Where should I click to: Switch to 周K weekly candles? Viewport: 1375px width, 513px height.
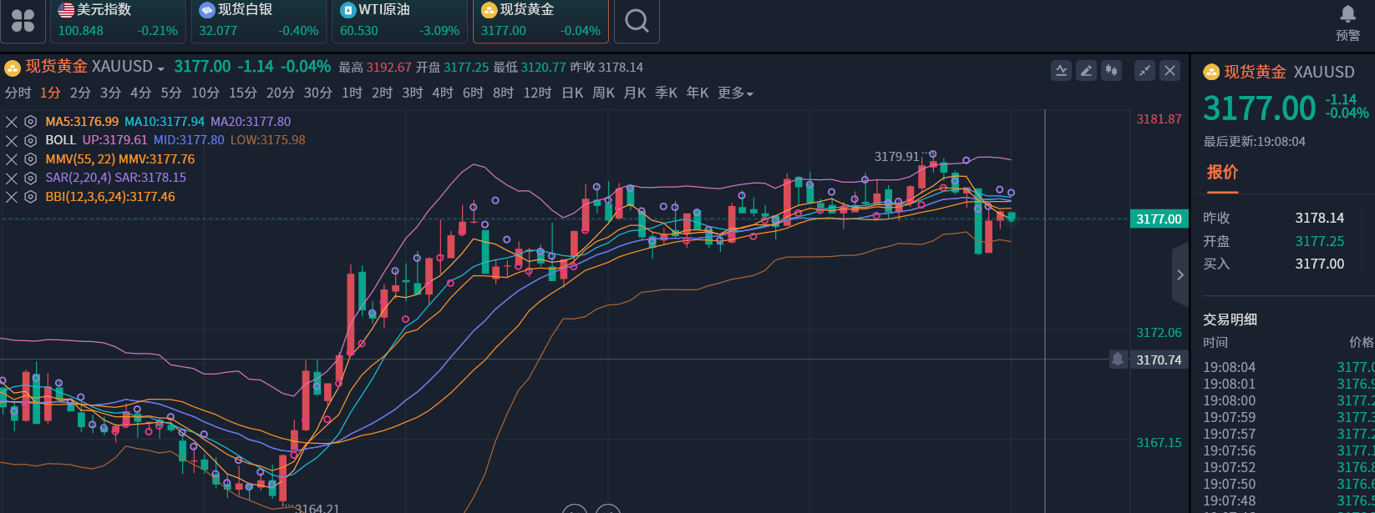click(x=603, y=93)
